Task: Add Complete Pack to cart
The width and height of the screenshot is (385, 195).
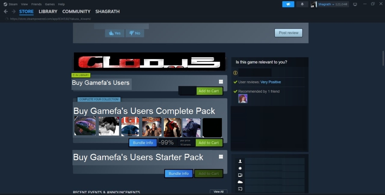Action: (x=209, y=143)
